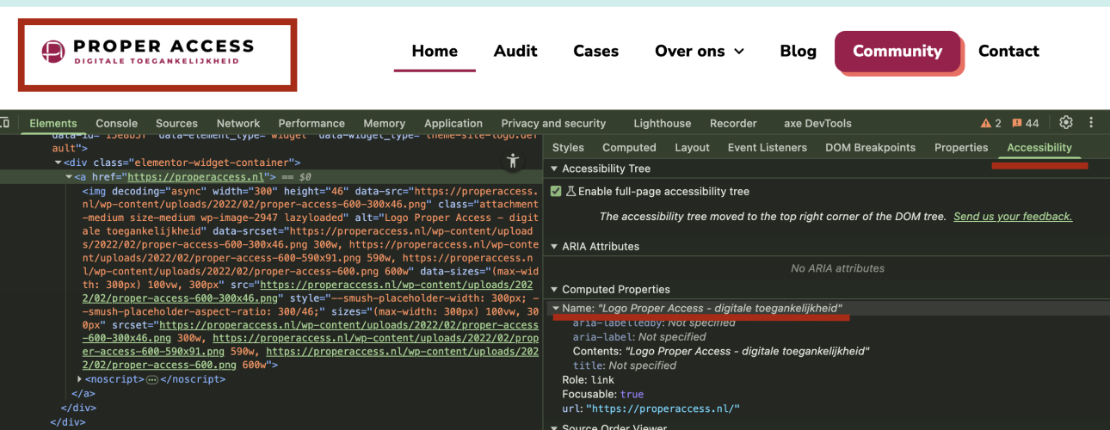Image resolution: width=1110 pixels, height=430 pixels.
Task: Click the Community button
Action: coord(897,51)
